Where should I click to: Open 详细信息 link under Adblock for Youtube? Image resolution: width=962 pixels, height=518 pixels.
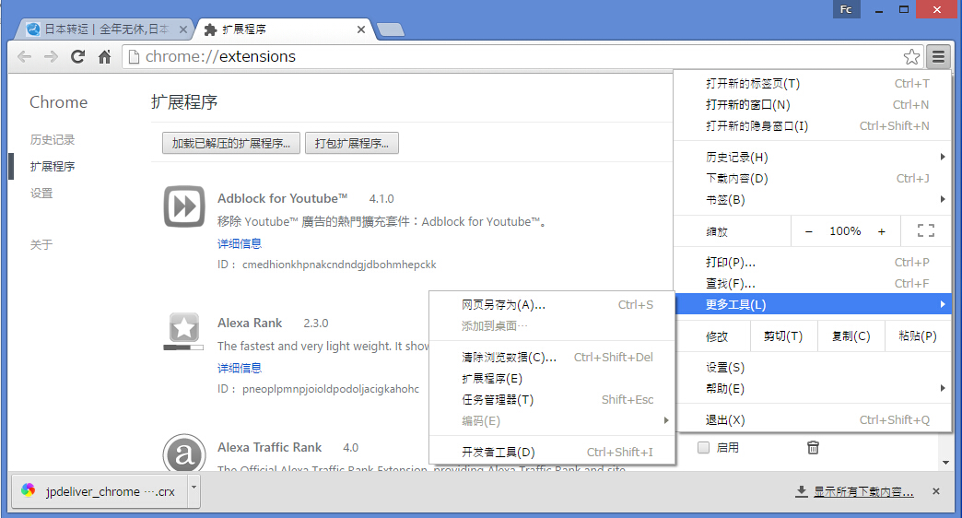(x=240, y=243)
